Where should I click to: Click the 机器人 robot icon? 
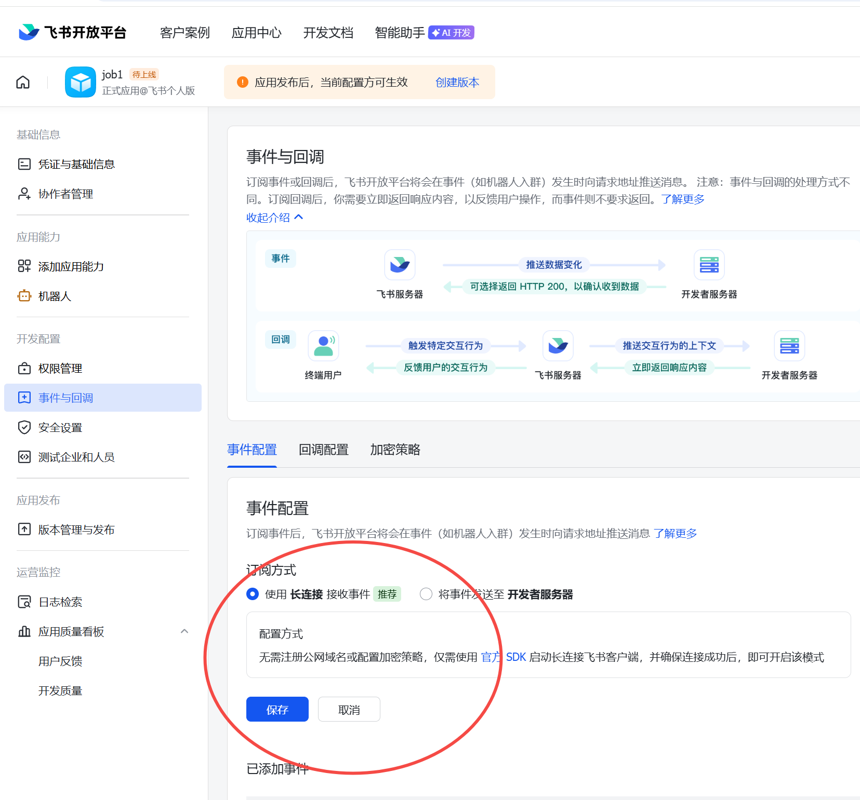click(x=24, y=296)
